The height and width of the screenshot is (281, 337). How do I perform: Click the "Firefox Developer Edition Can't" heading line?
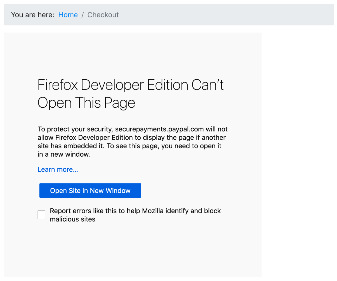pyautogui.click(x=130, y=85)
